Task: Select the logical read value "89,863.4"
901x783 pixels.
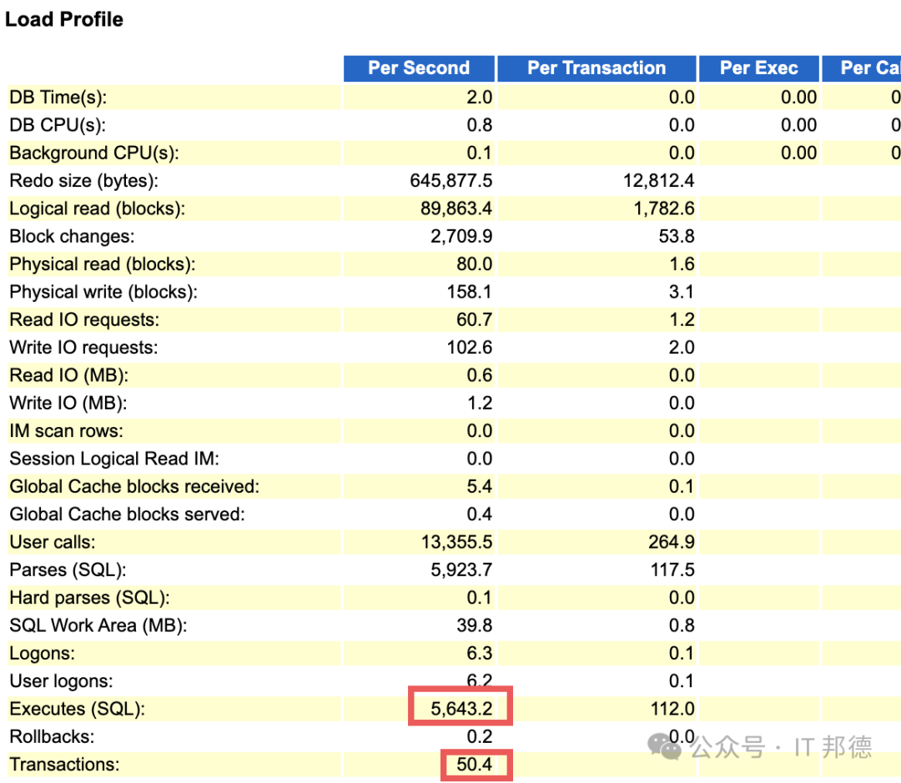Action: click(456, 208)
